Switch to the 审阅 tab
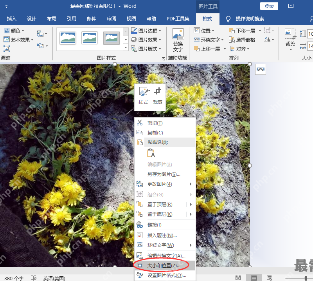Image resolution: width=313 pixels, height=281 pixels. (x=112, y=19)
